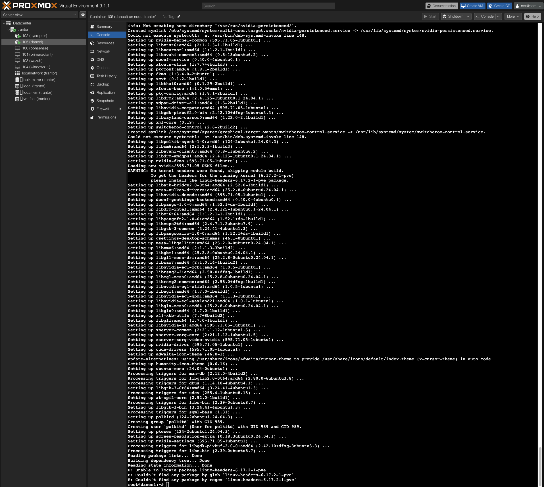Open the Documentation page
The image size is (544, 487).
441,6
